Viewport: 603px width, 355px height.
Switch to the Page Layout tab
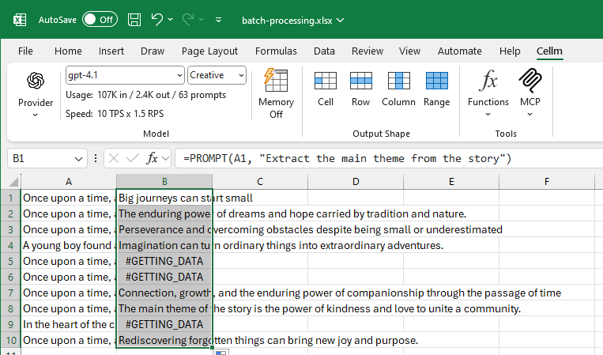[209, 51]
